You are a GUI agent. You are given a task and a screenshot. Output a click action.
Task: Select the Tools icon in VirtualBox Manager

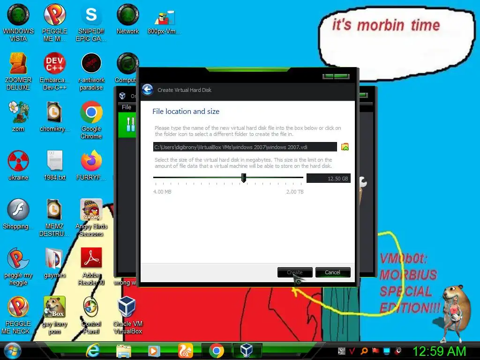pos(130,125)
